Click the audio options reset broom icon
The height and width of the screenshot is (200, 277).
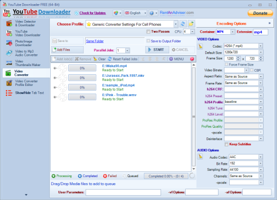click(x=200, y=157)
